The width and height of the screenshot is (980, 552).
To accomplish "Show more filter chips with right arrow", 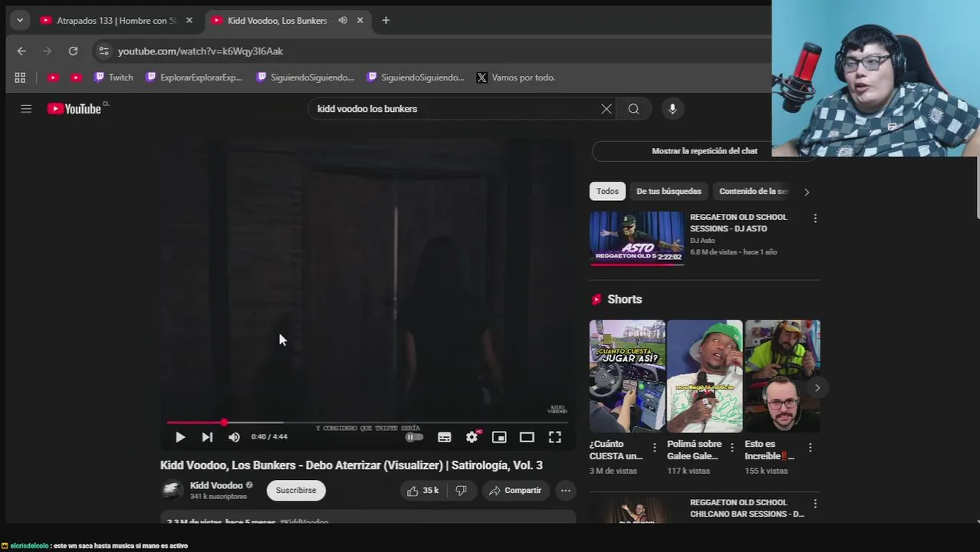I will pos(806,192).
